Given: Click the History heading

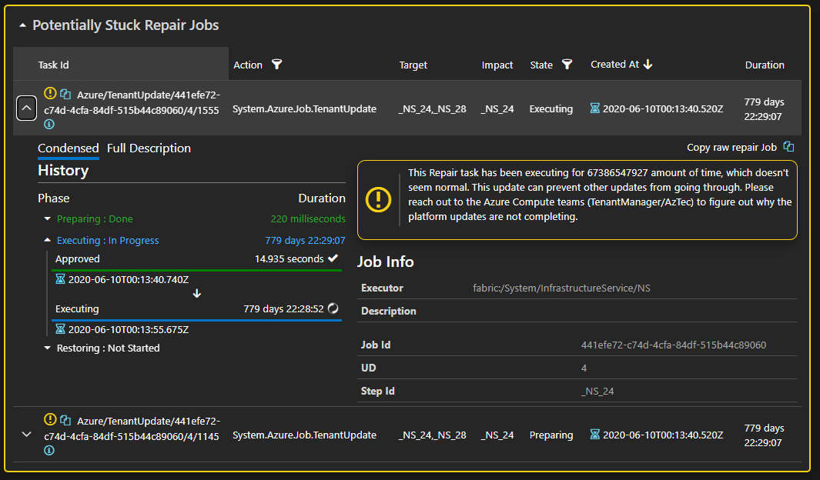Looking at the screenshot, I should click(63, 170).
